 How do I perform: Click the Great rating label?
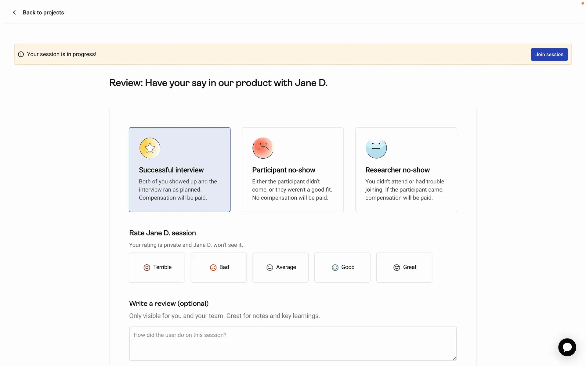coord(410,267)
